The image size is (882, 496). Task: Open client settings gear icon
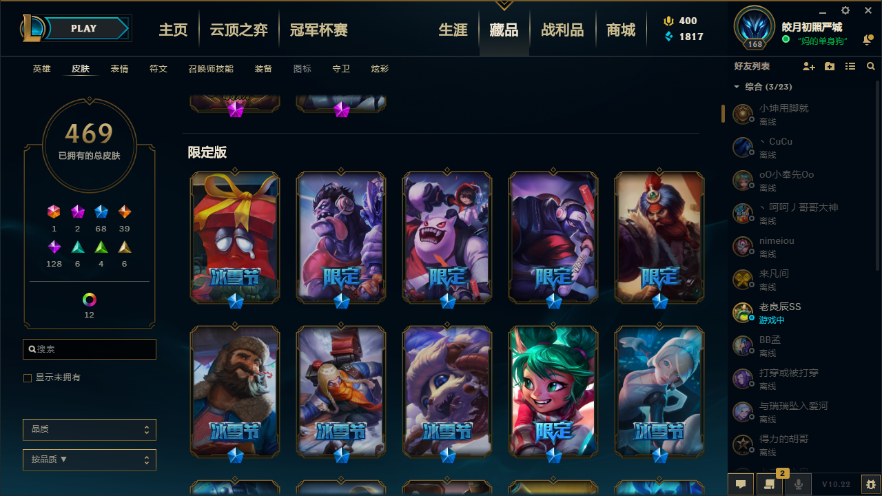tap(845, 10)
